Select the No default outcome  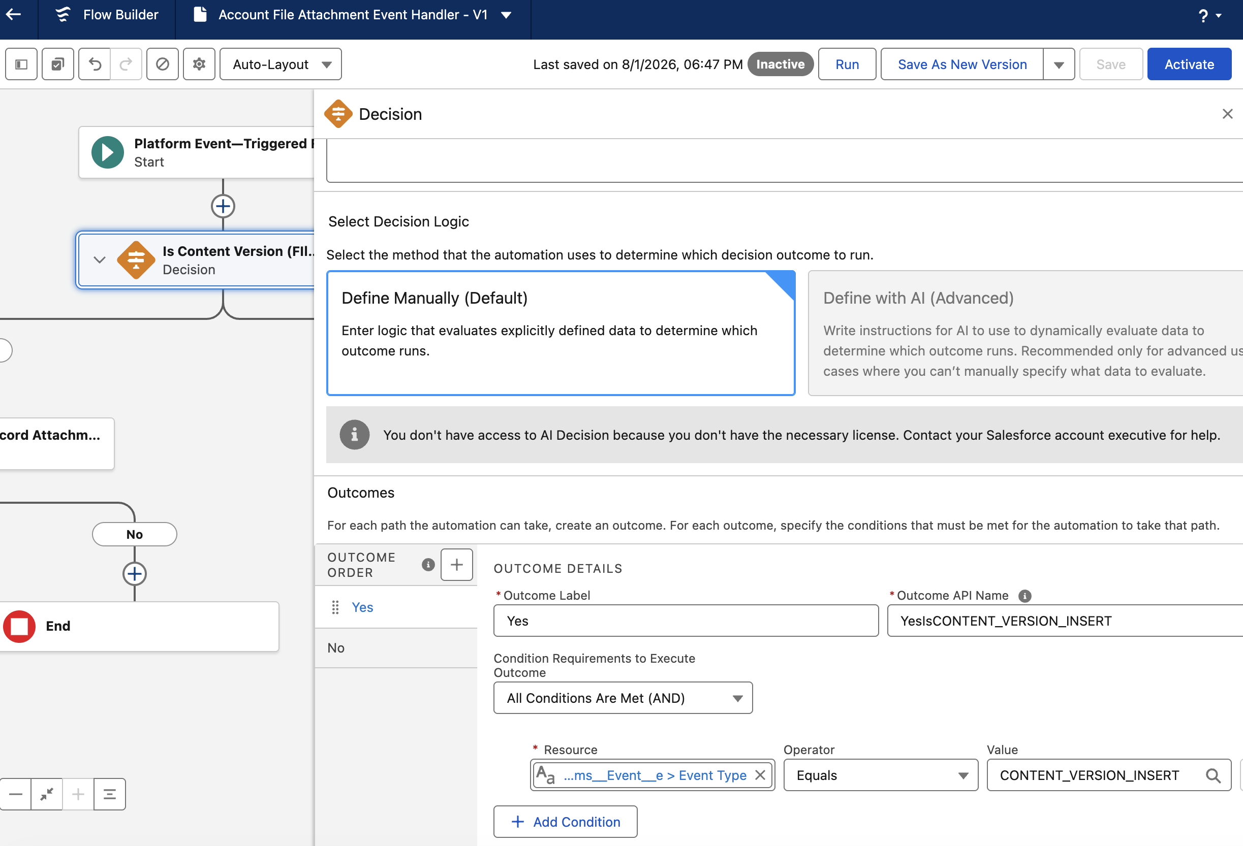[x=396, y=648]
